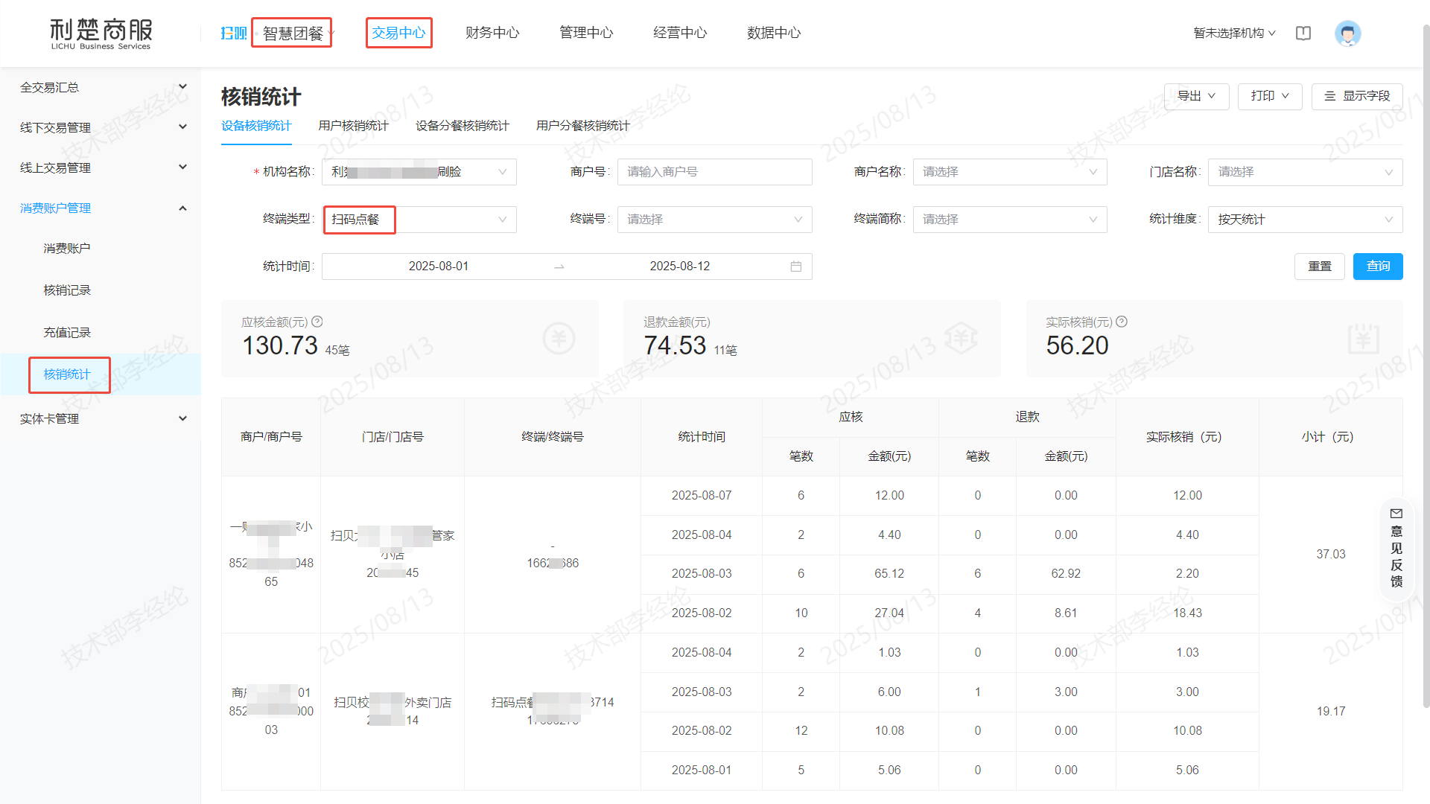Click the blue 查询 button
Image resolution: width=1430 pixels, height=804 pixels.
[1377, 267]
